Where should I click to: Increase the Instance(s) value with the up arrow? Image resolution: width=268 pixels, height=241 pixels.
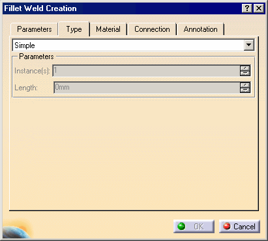click(245, 68)
